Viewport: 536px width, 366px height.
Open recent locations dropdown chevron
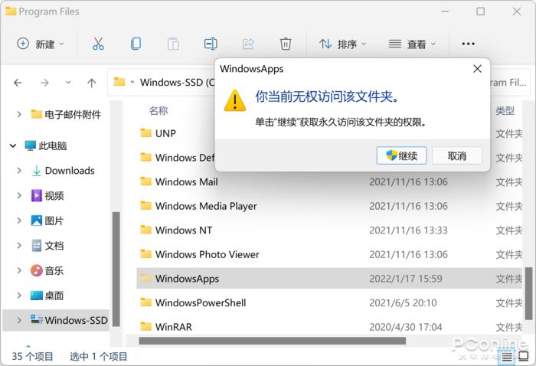pos(68,83)
